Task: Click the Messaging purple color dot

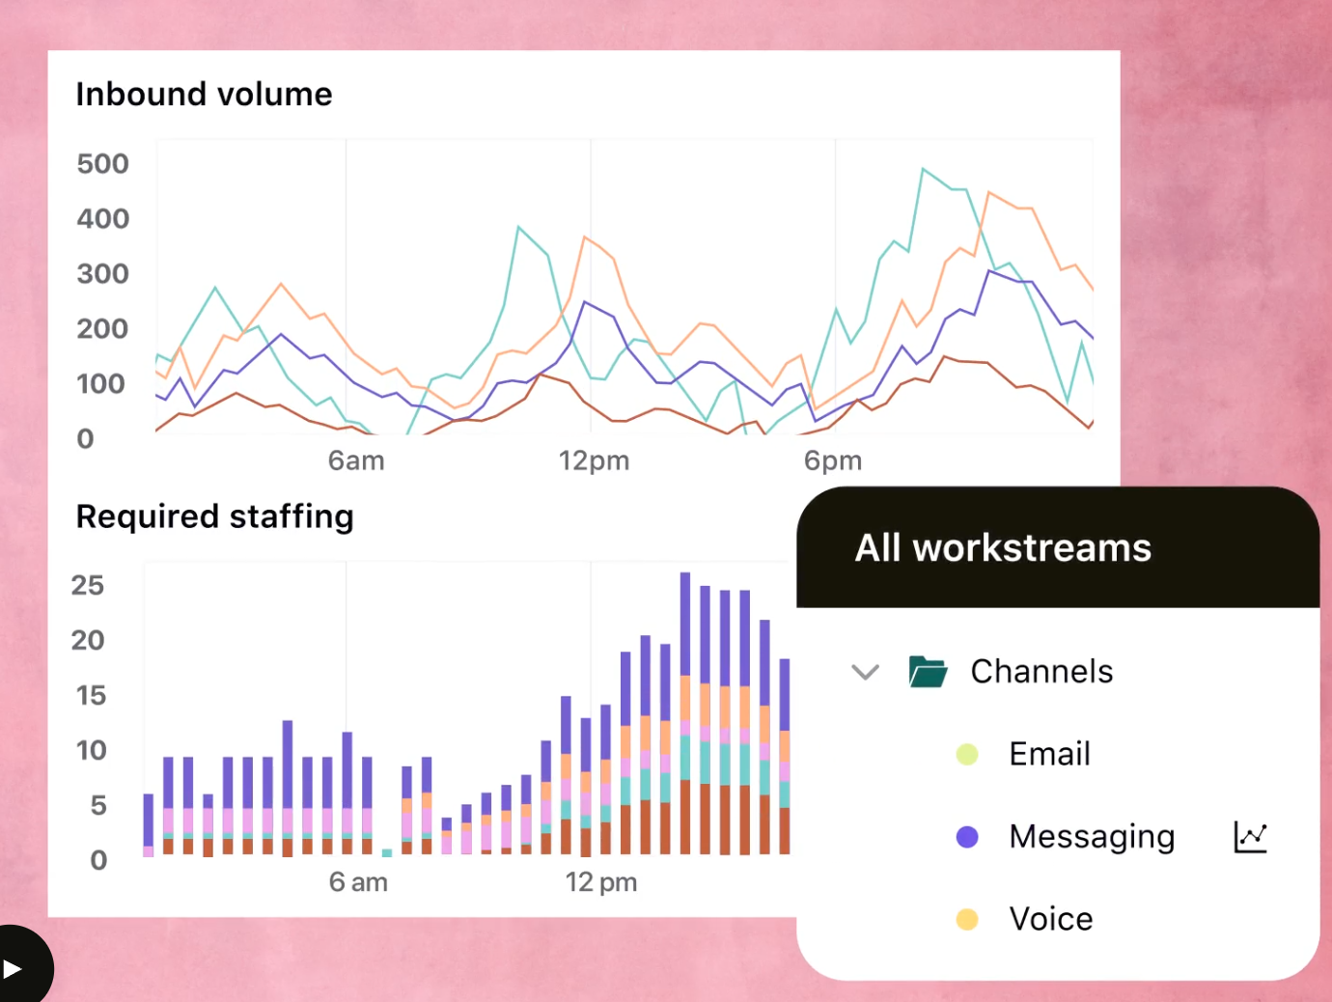Action: point(967,837)
